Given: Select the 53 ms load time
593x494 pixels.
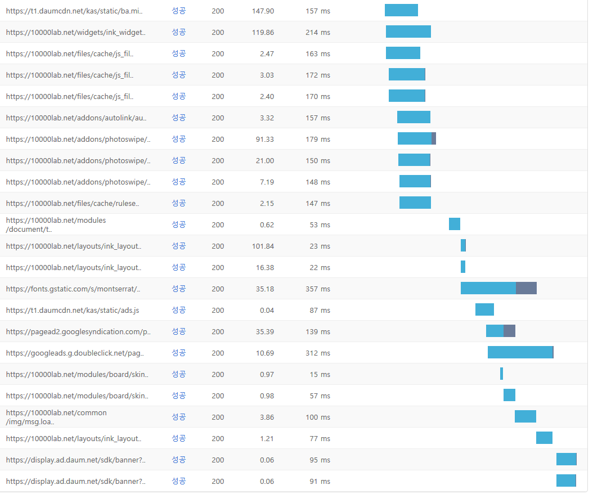Looking at the screenshot, I should (320, 224).
